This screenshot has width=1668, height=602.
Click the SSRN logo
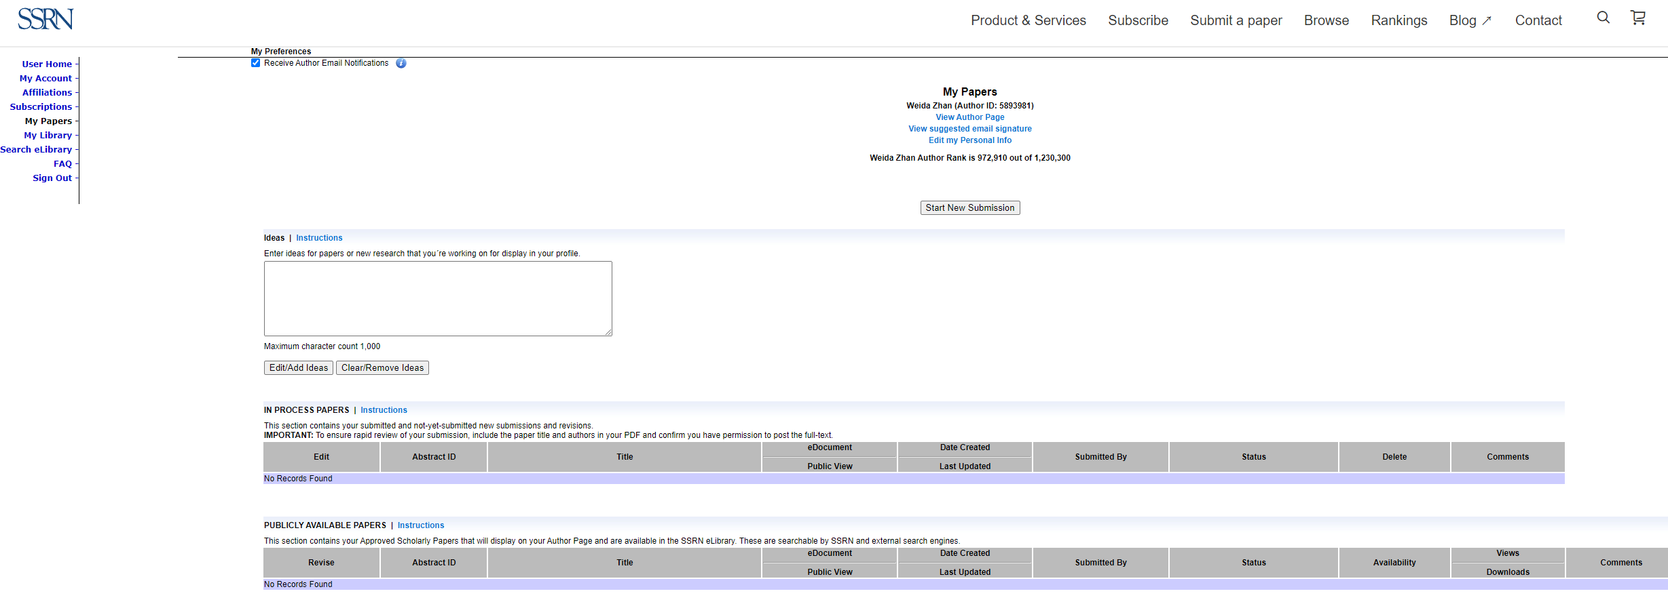coord(45,19)
